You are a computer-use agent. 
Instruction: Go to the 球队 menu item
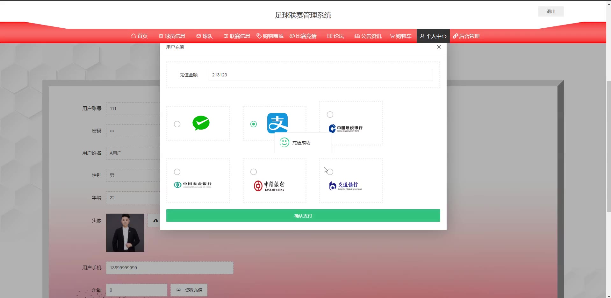point(205,36)
